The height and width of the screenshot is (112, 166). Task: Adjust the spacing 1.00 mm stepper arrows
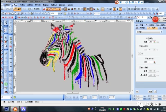pos(155,42)
